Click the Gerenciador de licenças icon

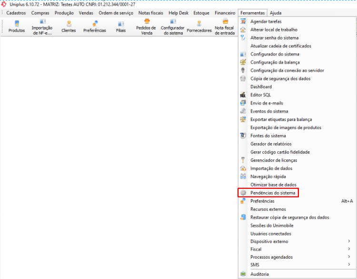pyautogui.click(x=243, y=160)
